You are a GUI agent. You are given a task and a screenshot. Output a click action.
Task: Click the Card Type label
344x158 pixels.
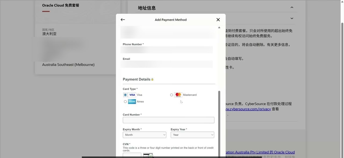pyautogui.click(x=130, y=89)
